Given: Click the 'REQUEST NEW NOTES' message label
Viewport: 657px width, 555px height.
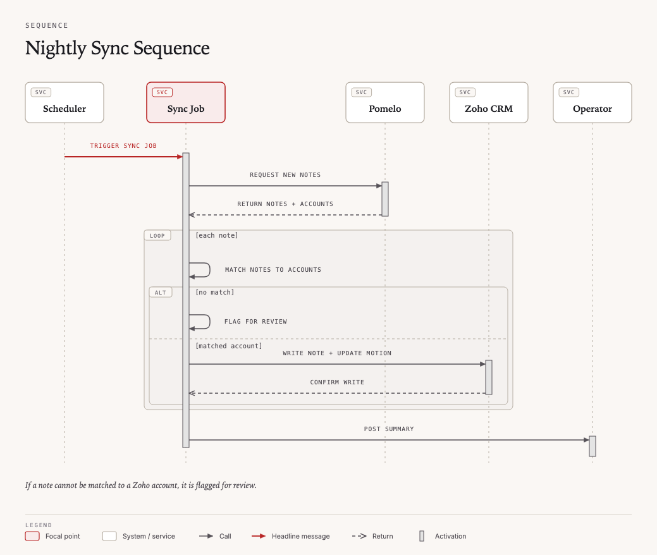Looking at the screenshot, I should pyautogui.click(x=285, y=174).
